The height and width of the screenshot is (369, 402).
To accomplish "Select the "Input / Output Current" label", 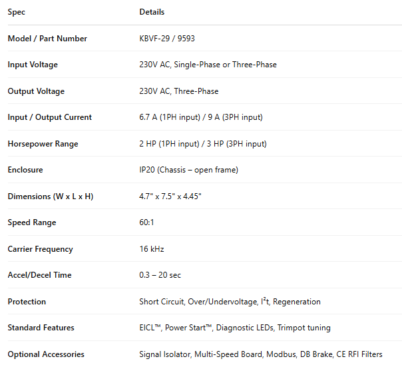I will point(50,117).
